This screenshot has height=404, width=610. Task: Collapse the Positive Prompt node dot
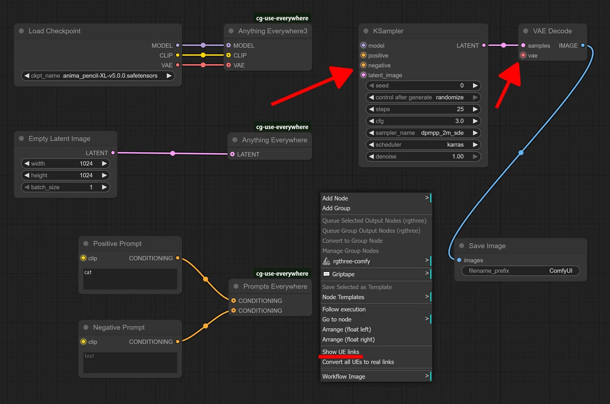pyautogui.click(x=86, y=244)
